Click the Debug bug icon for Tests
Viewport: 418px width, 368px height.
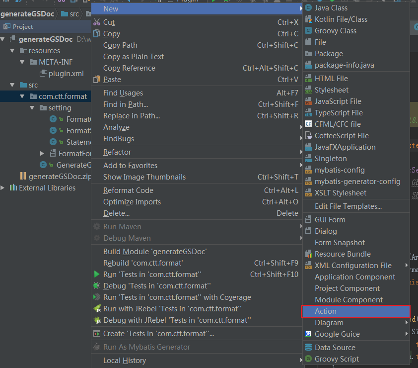(x=97, y=286)
